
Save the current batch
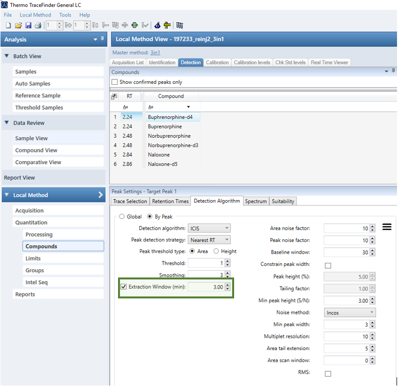tap(28, 25)
